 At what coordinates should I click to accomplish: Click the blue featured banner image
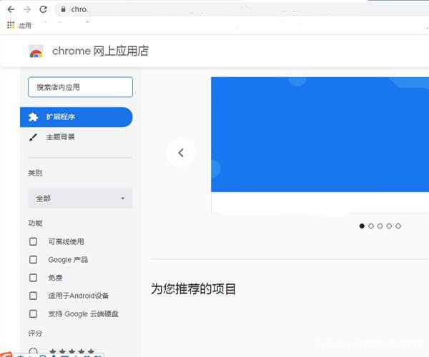click(320, 134)
